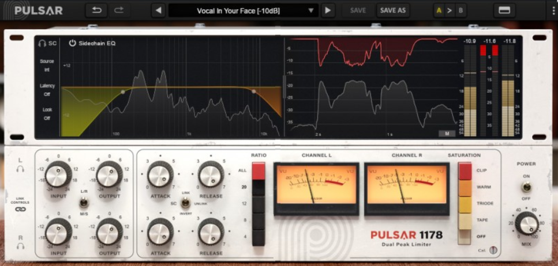Open preset name Vocal In Your Face
The width and height of the screenshot is (558, 266).
click(x=238, y=11)
